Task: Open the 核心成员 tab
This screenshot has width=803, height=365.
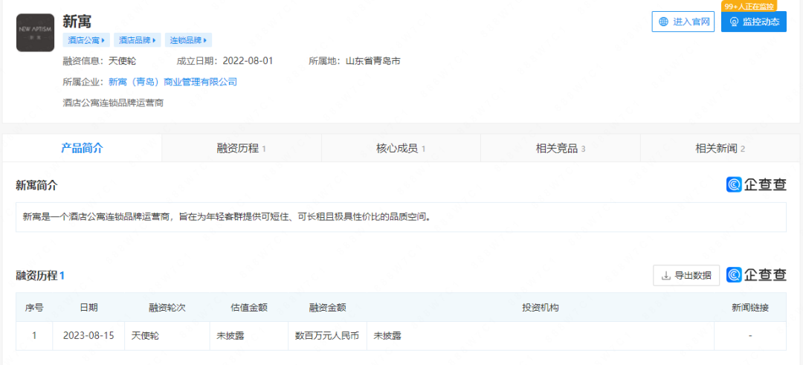Action: tap(401, 148)
